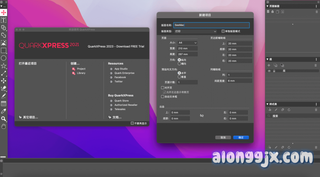320x177 pixels.
Task: Select the 横向 landscape orientation radio button
Action: 179,64
